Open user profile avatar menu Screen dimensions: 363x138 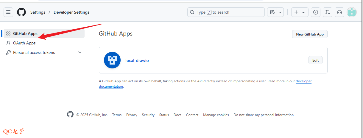(352, 12)
